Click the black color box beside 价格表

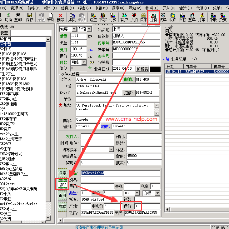click(155, 69)
